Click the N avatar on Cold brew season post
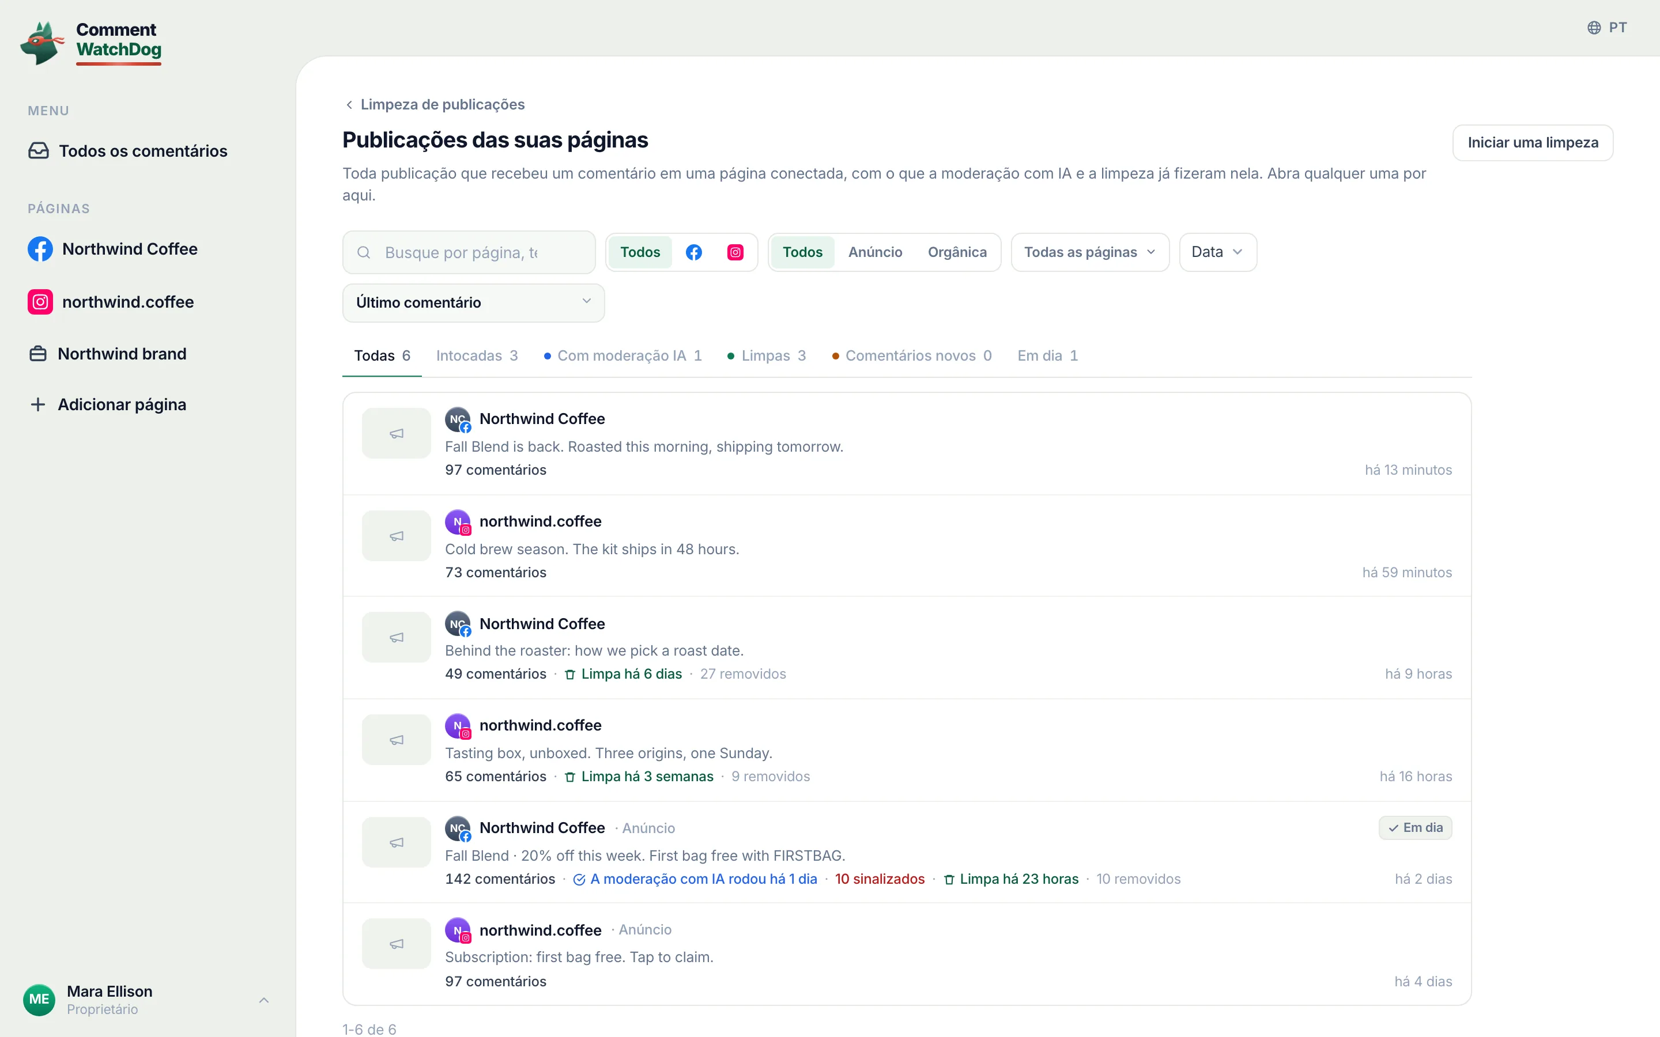Image resolution: width=1660 pixels, height=1037 pixels. (458, 522)
